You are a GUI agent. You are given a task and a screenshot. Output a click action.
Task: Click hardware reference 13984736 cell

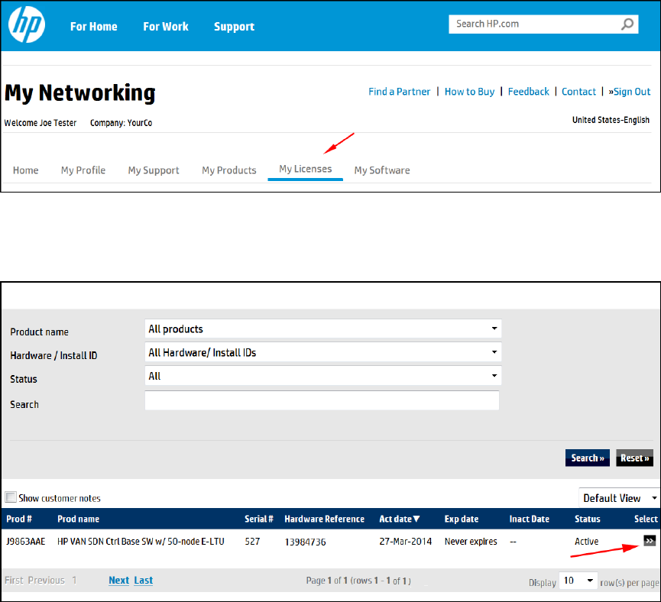(305, 542)
